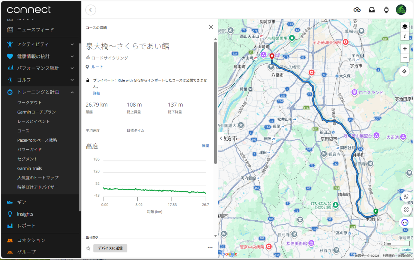Viewport: 414px width, 260px height.
Task: Click the Insights lightbulb icon
Action: pos(10,214)
